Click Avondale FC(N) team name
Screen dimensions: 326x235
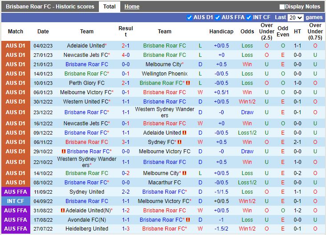pos(87,219)
